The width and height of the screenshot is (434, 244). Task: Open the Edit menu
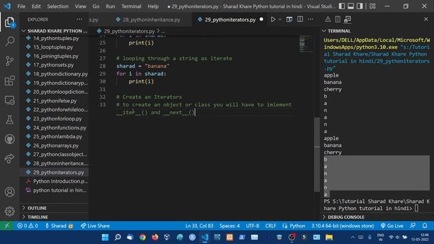click(36, 6)
